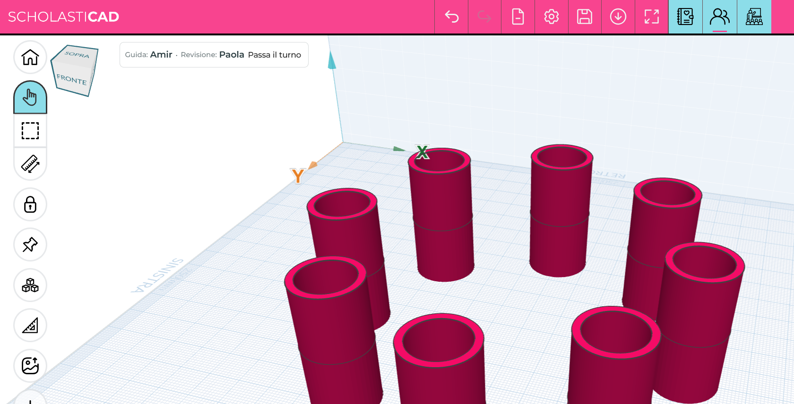Click the undo arrow button
This screenshot has width=794, height=404.
451,17
